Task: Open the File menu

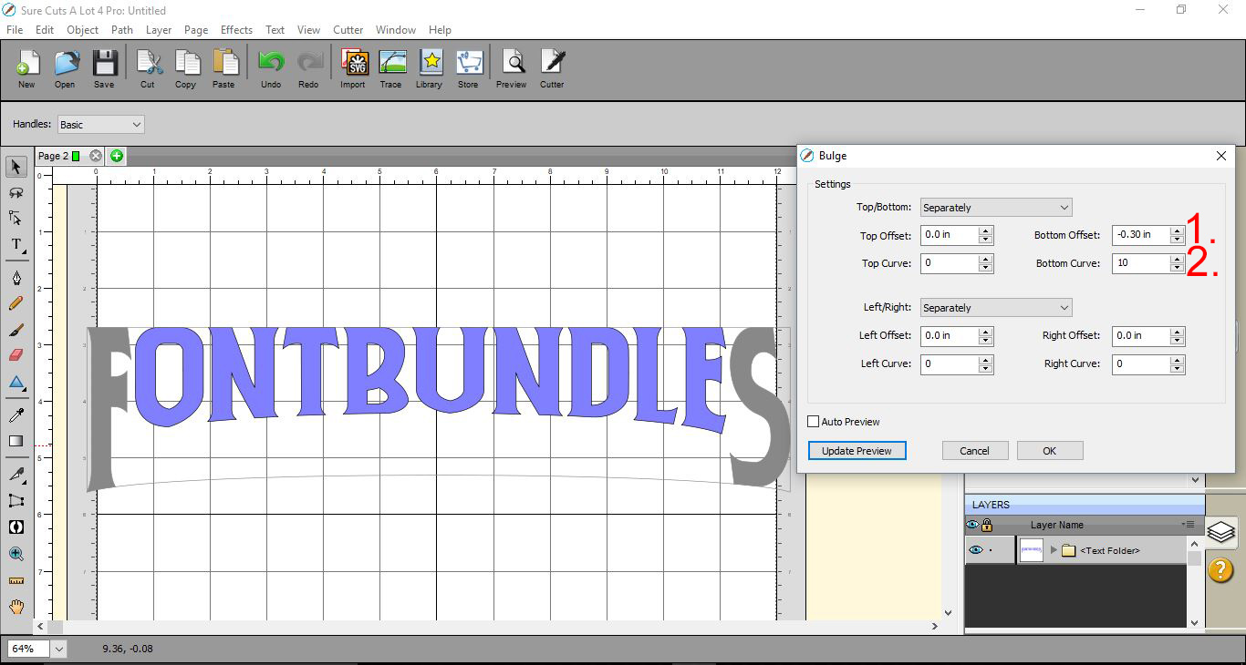Action: pyautogui.click(x=15, y=30)
